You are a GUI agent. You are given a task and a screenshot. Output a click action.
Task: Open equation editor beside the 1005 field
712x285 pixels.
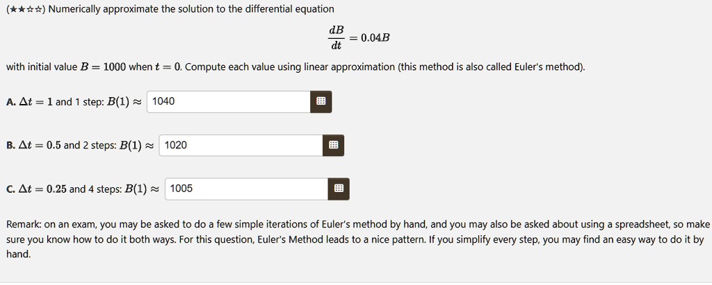tap(339, 189)
